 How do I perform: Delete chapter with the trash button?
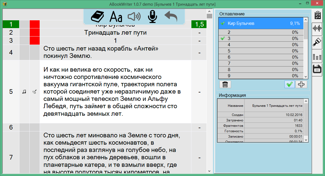225,84
